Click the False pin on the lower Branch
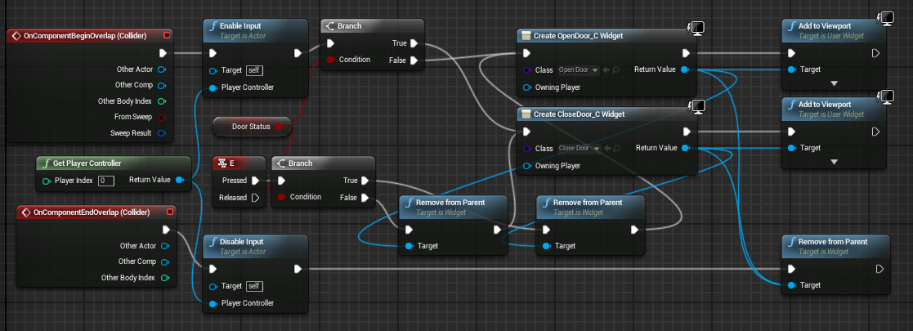The height and width of the screenshot is (331, 913). pos(365,198)
